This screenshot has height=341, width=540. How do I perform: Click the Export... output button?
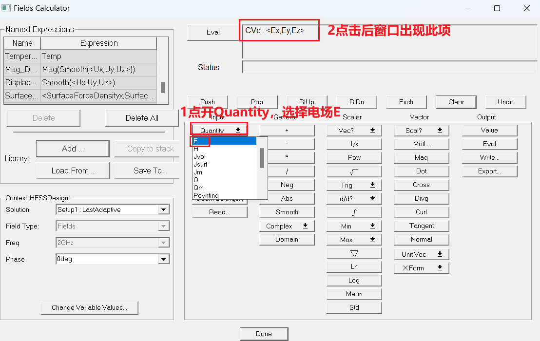[489, 171]
